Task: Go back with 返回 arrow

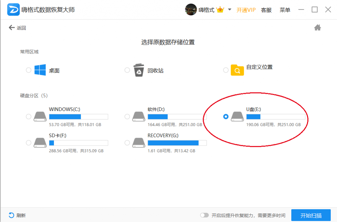Action: (17, 28)
